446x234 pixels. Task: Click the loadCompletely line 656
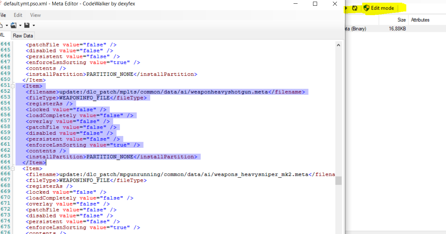(x=79, y=115)
